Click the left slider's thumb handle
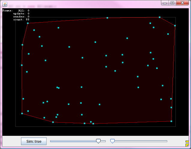 point(98,141)
